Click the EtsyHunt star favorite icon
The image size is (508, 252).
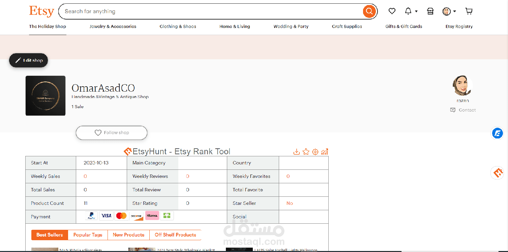click(306, 152)
